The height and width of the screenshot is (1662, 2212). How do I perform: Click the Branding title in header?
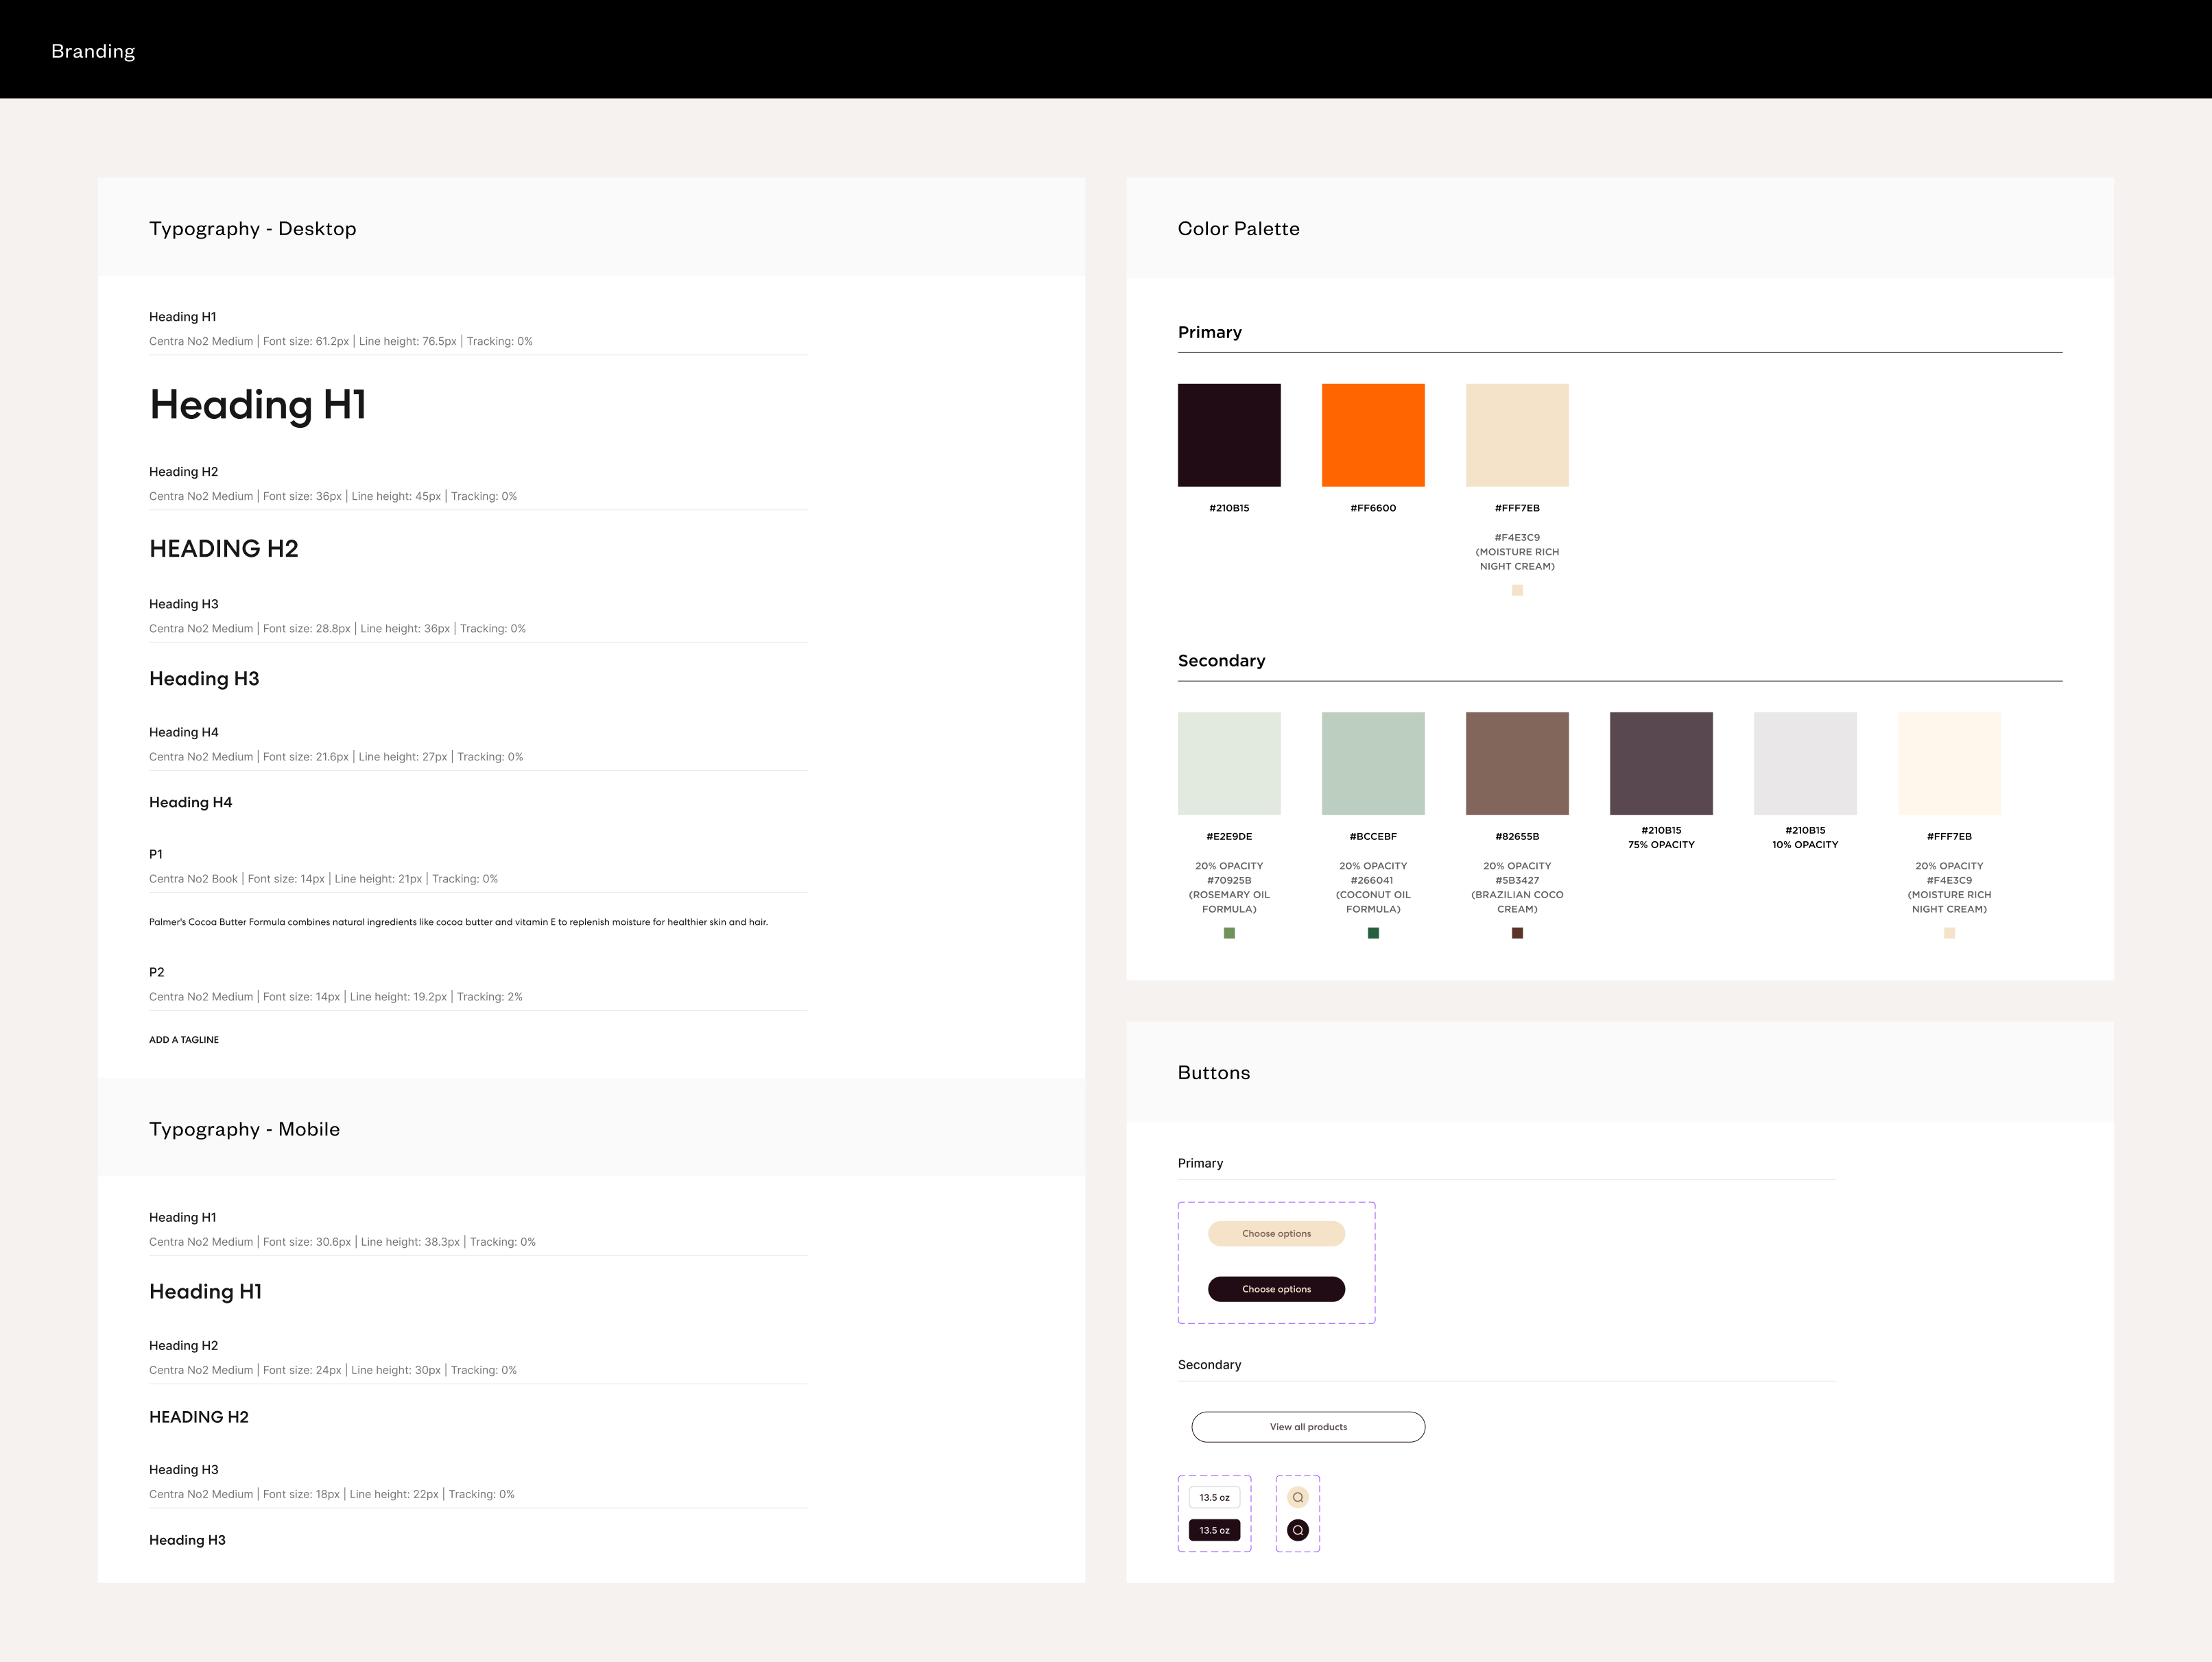[x=93, y=51]
